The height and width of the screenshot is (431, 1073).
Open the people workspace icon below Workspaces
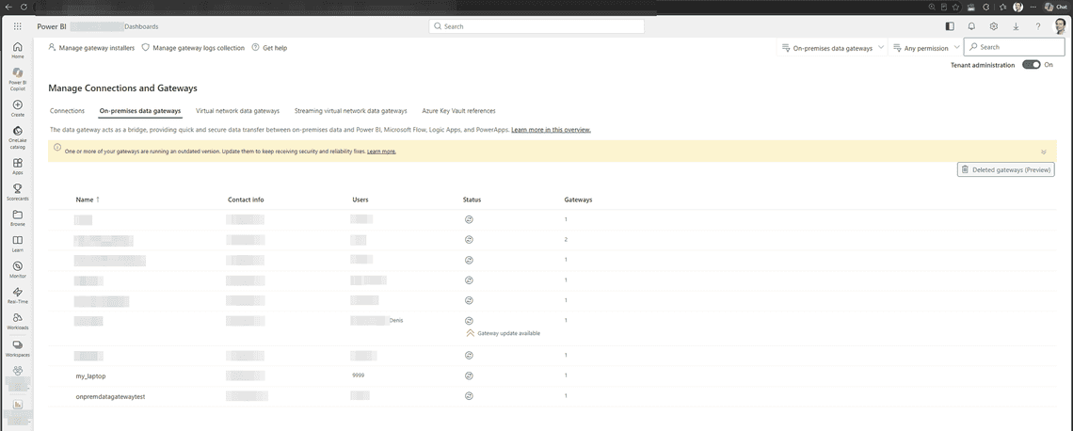point(18,372)
